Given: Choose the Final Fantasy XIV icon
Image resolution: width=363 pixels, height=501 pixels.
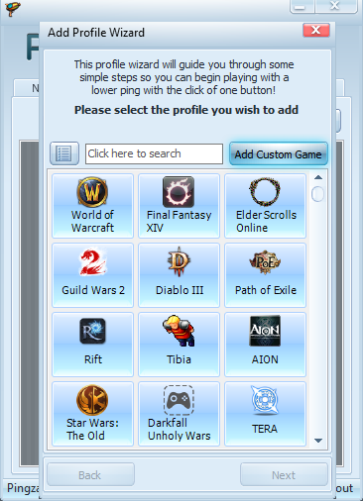Looking at the screenshot, I should pos(179,192).
